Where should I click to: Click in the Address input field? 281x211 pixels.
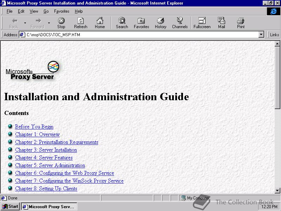pos(142,34)
